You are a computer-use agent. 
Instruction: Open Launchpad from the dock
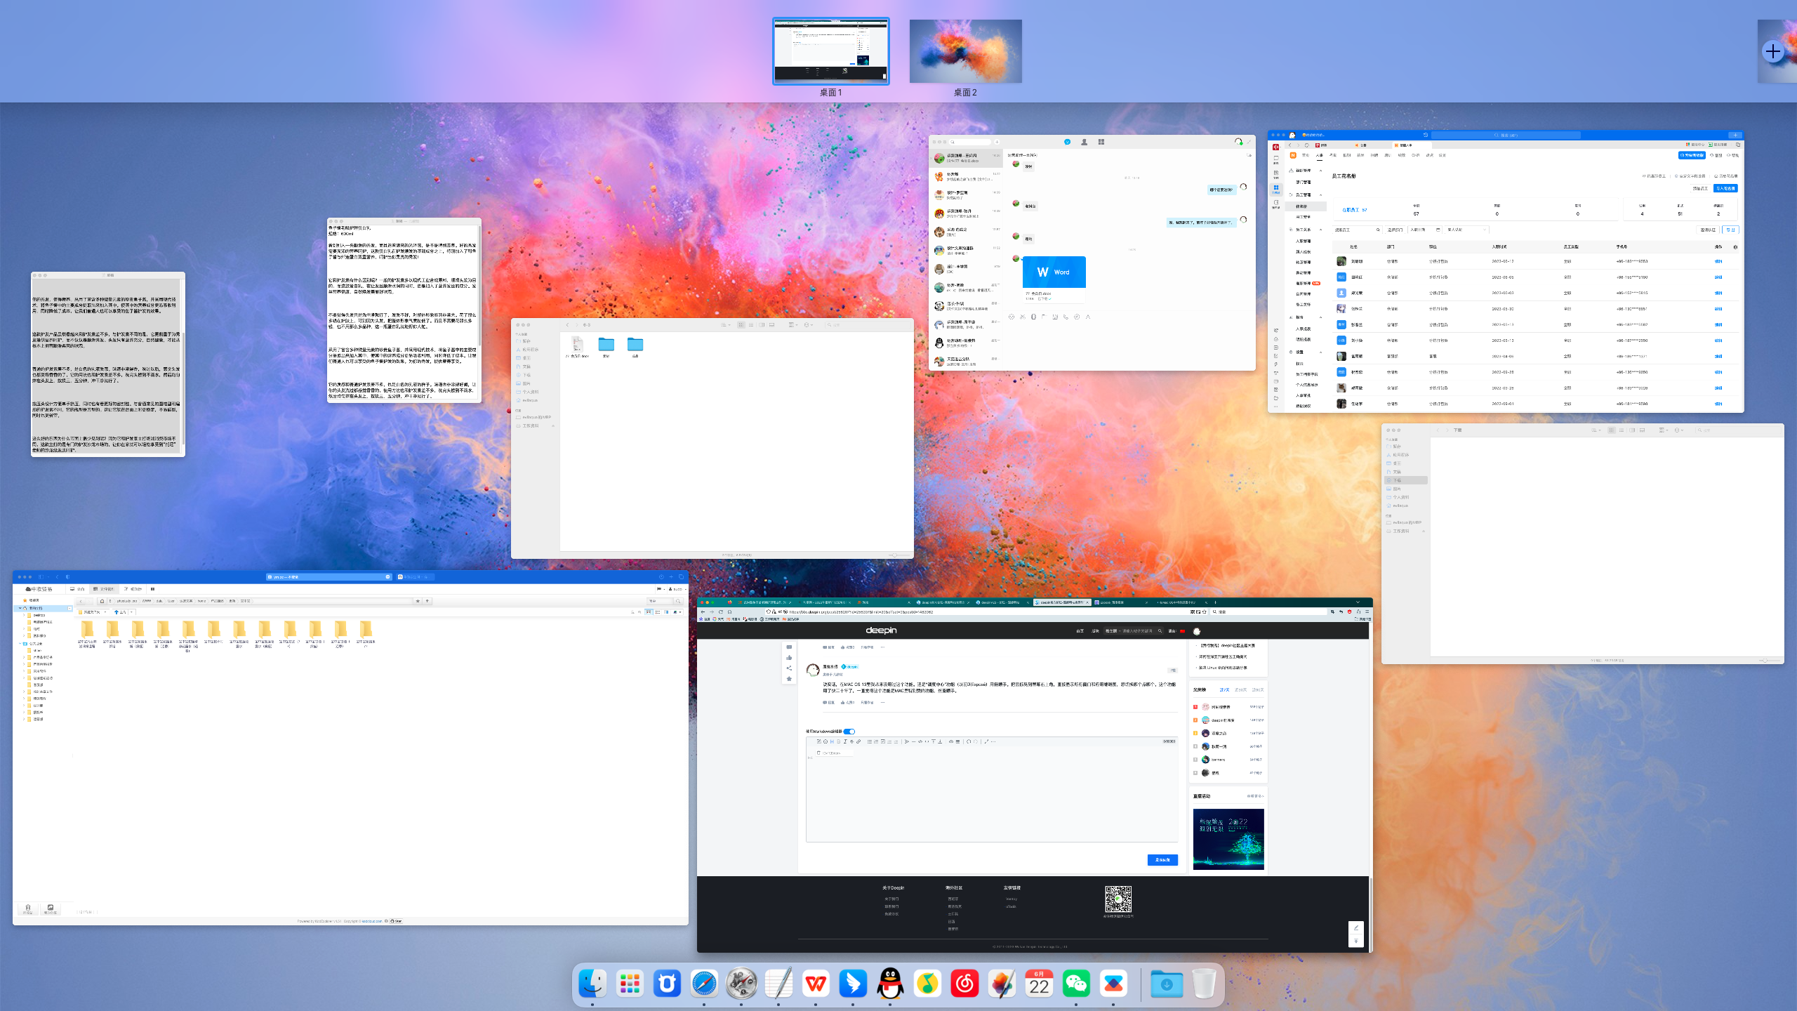pos(630,984)
